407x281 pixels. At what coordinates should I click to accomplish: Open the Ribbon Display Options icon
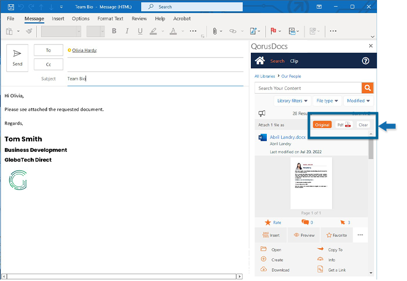coord(319,7)
